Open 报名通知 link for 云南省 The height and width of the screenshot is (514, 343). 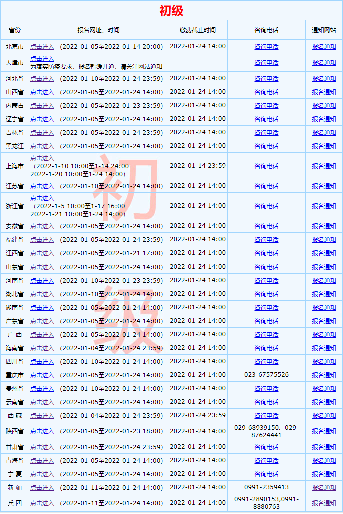(324, 402)
